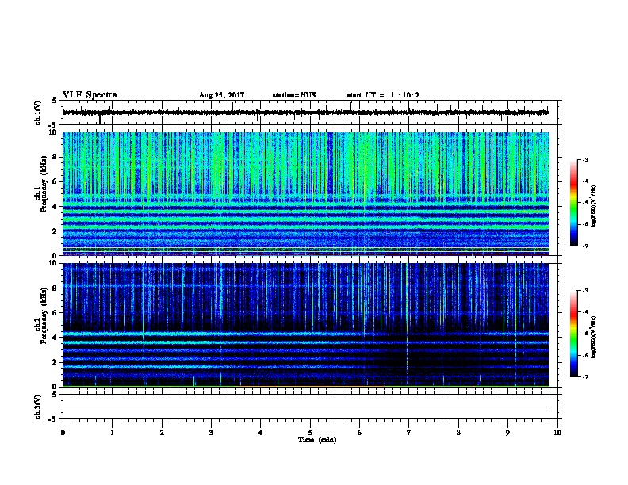
Task: Select the date text "Aug.25, 2017"
Action: click(x=221, y=95)
